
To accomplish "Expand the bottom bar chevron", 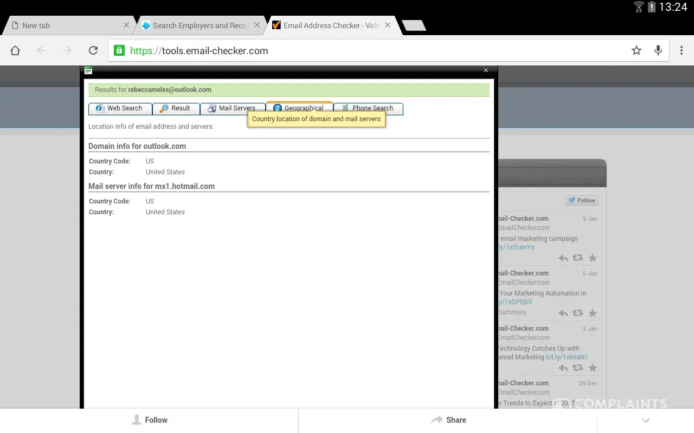I will click(x=645, y=420).
